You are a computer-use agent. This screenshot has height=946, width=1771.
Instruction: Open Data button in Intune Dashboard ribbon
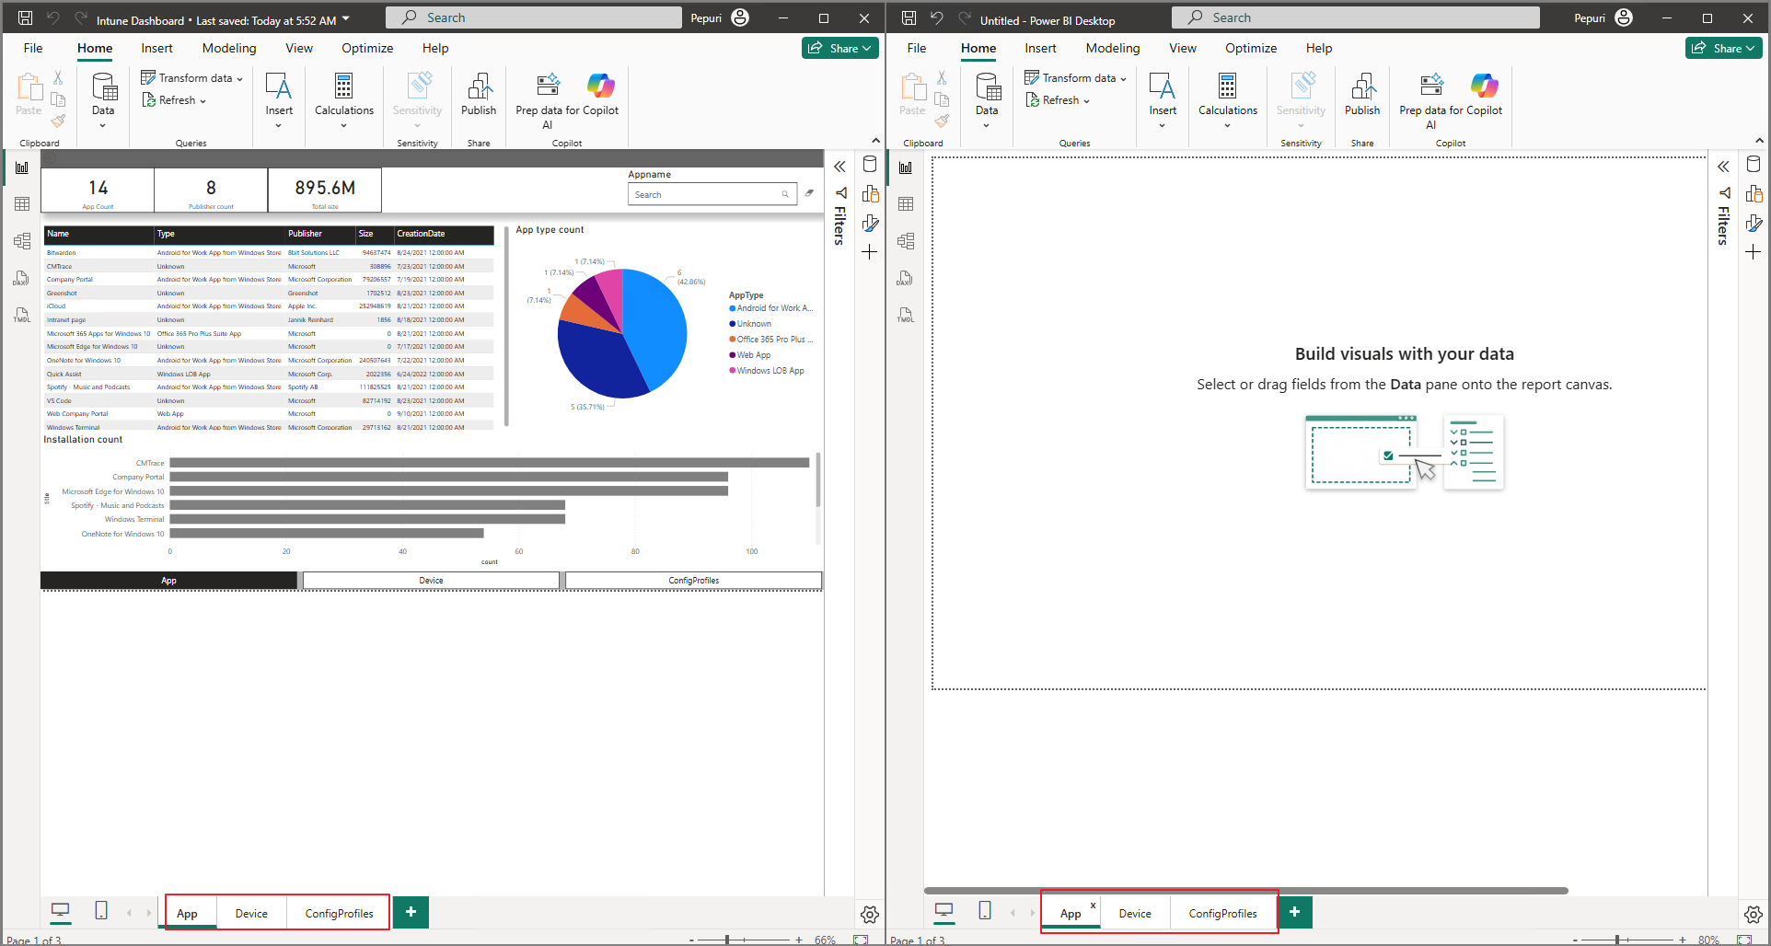pos(103,99)
